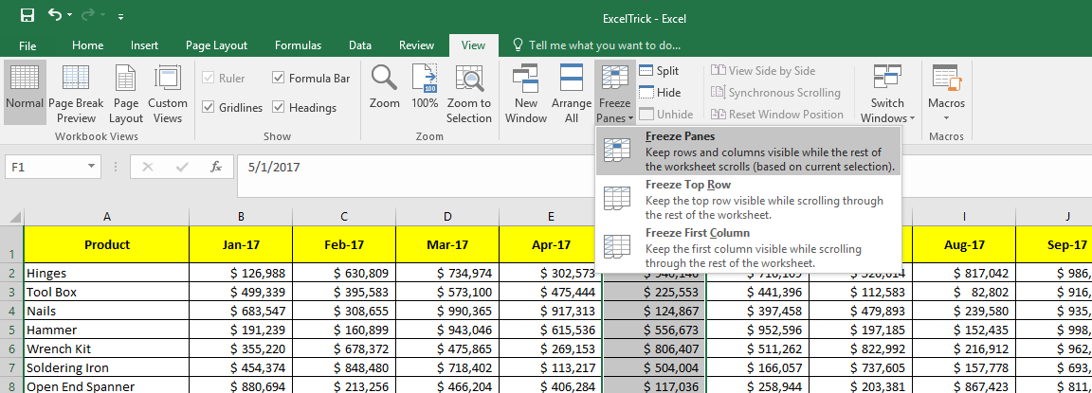
Task: Click the Split button
Action: (x=660, y=71)
